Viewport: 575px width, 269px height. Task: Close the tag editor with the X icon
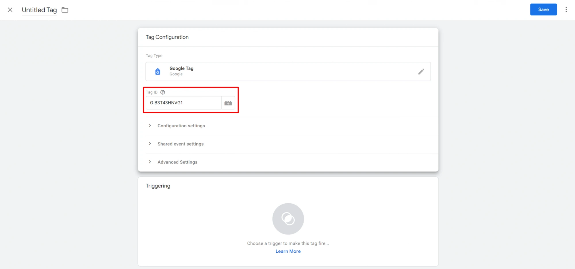10,10
